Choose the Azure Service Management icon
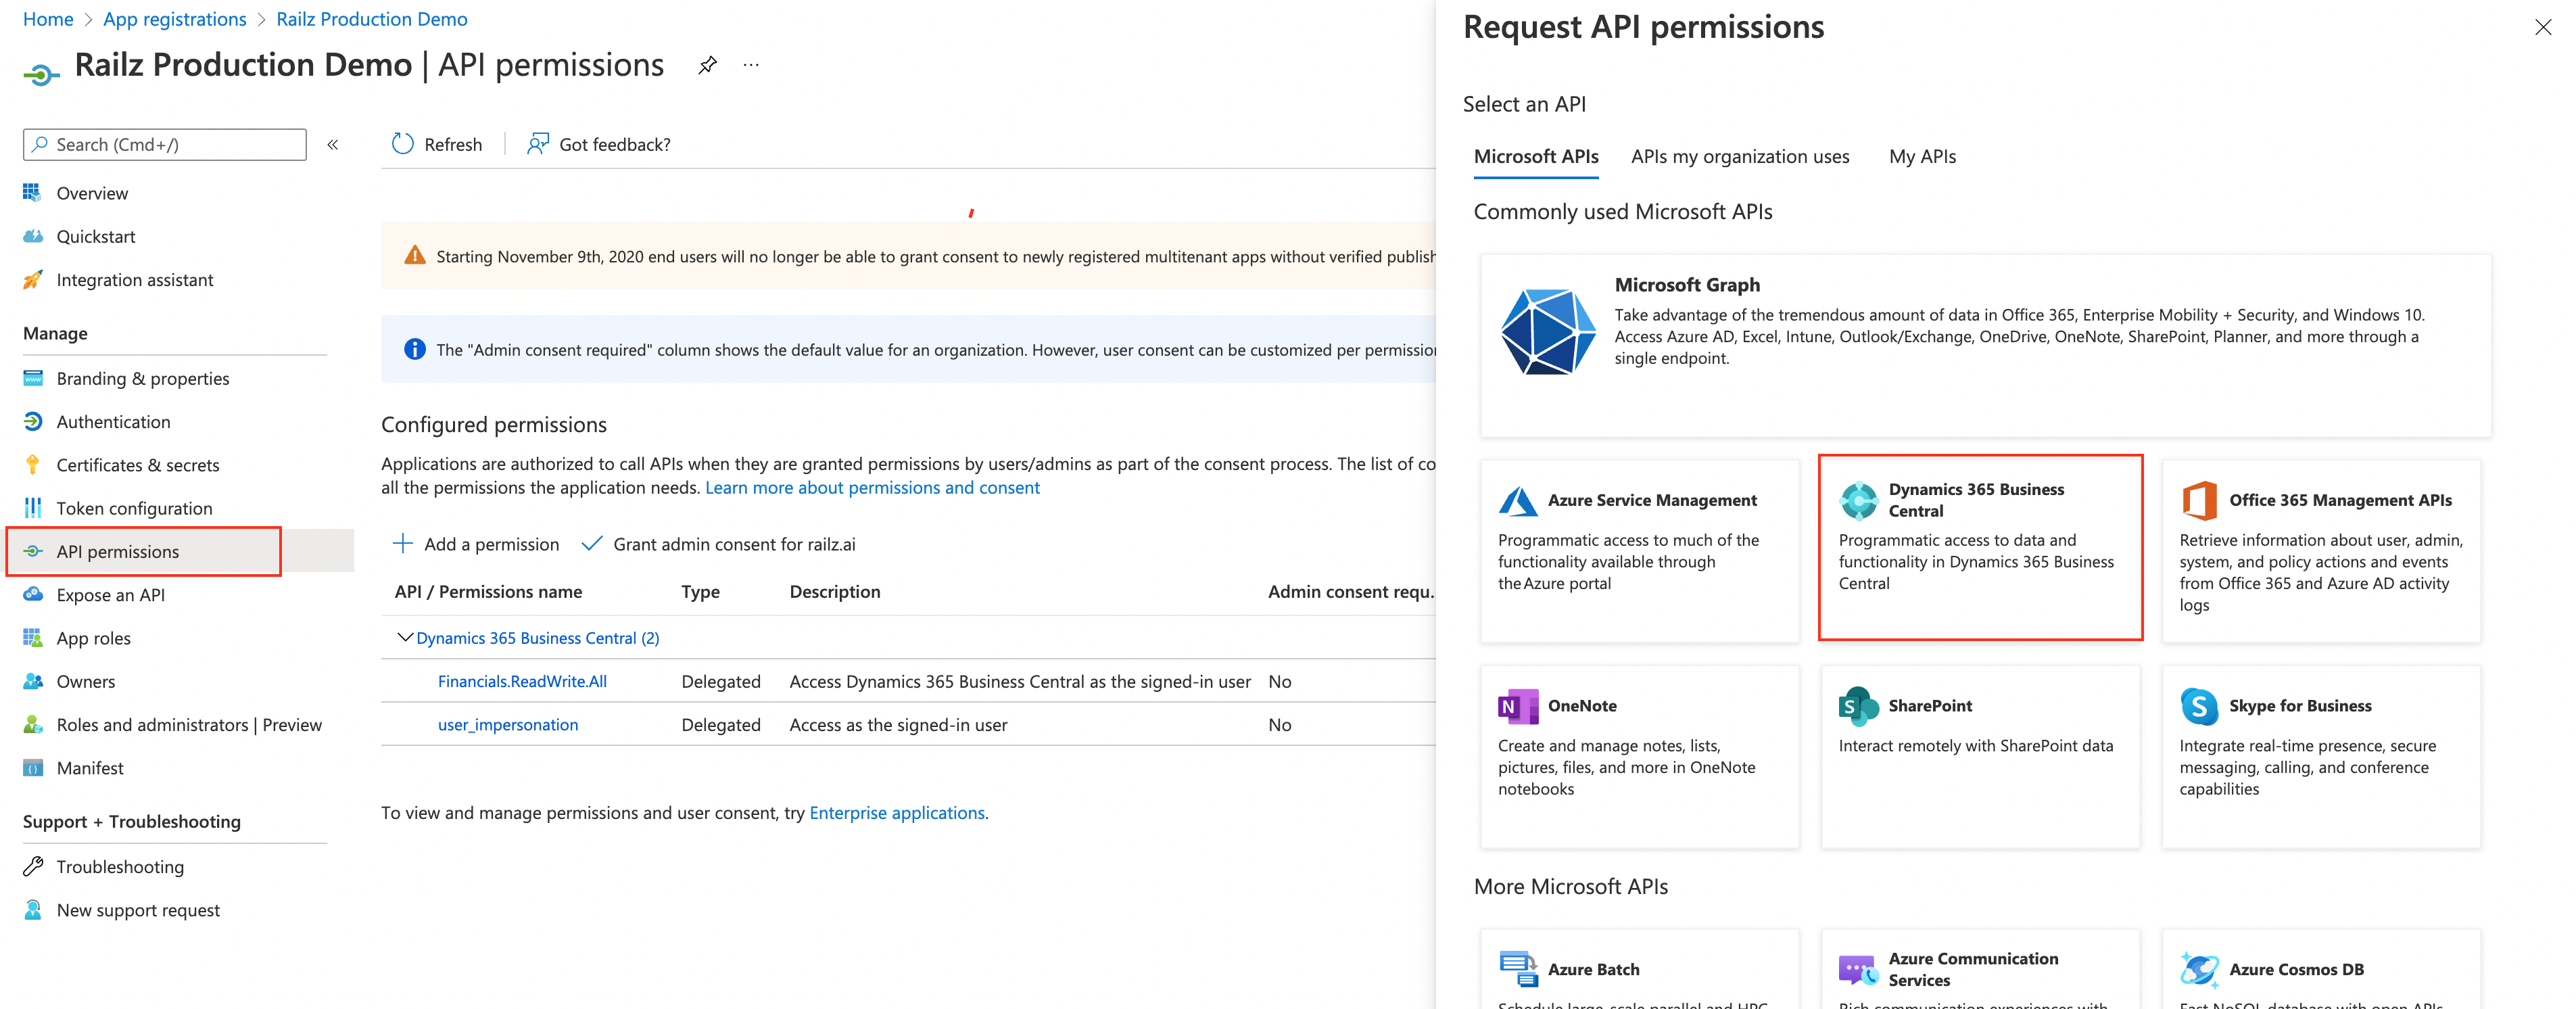 (1518, 500)
